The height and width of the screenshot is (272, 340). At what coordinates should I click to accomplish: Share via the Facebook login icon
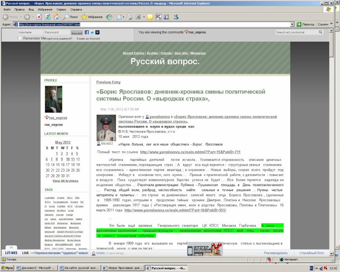[x=87, y=32]
